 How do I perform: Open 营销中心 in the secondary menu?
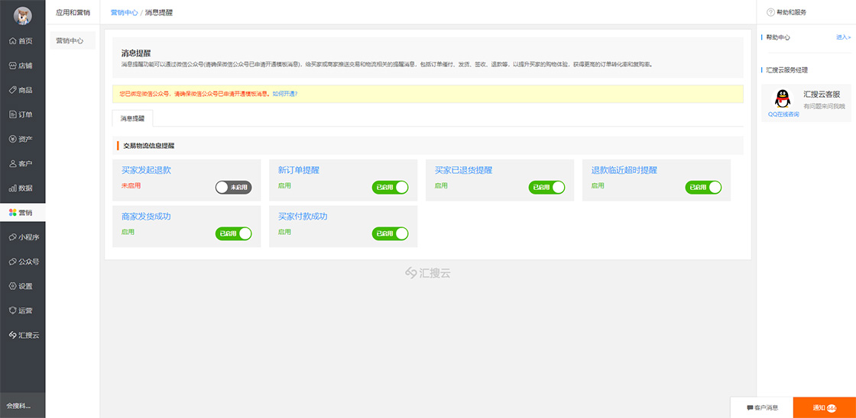click(70, 40)
